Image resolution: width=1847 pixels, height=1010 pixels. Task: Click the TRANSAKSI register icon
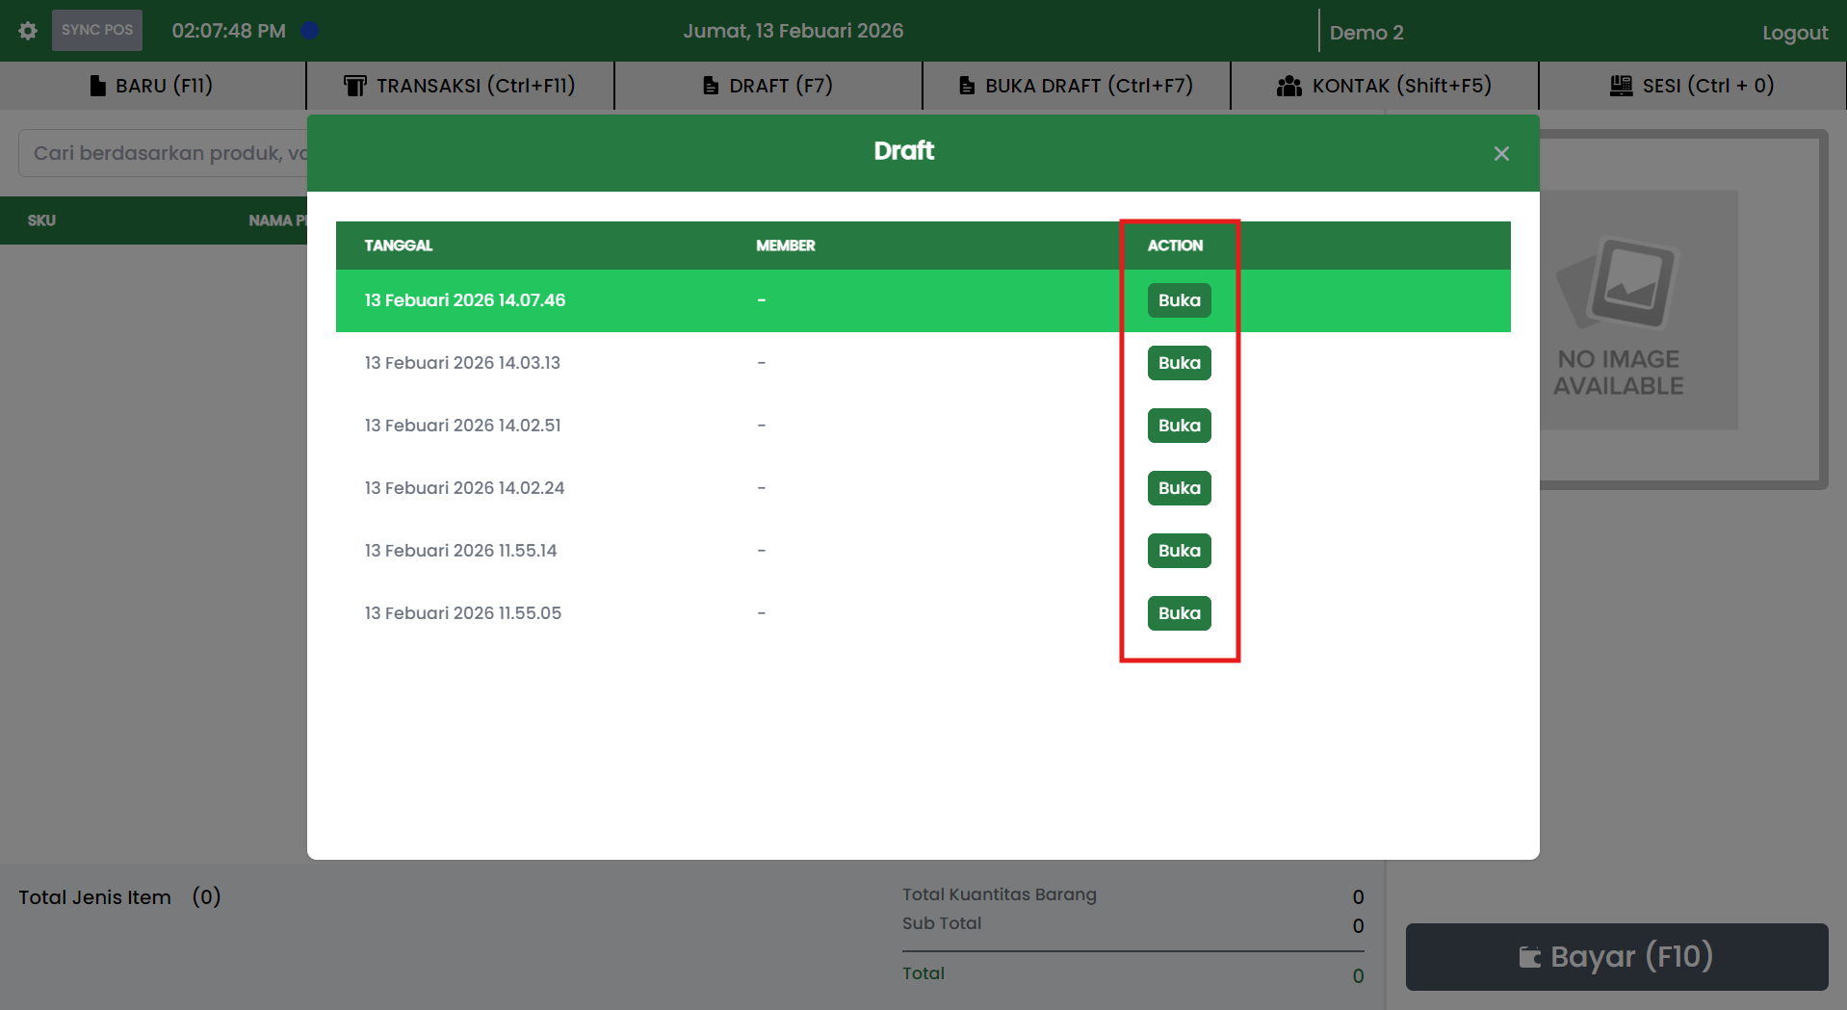[x=354, y=86]
